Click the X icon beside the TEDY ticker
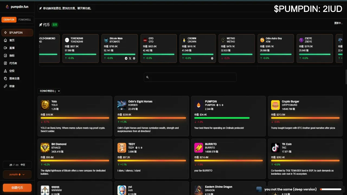347x195 pixels. coord(139,148)
